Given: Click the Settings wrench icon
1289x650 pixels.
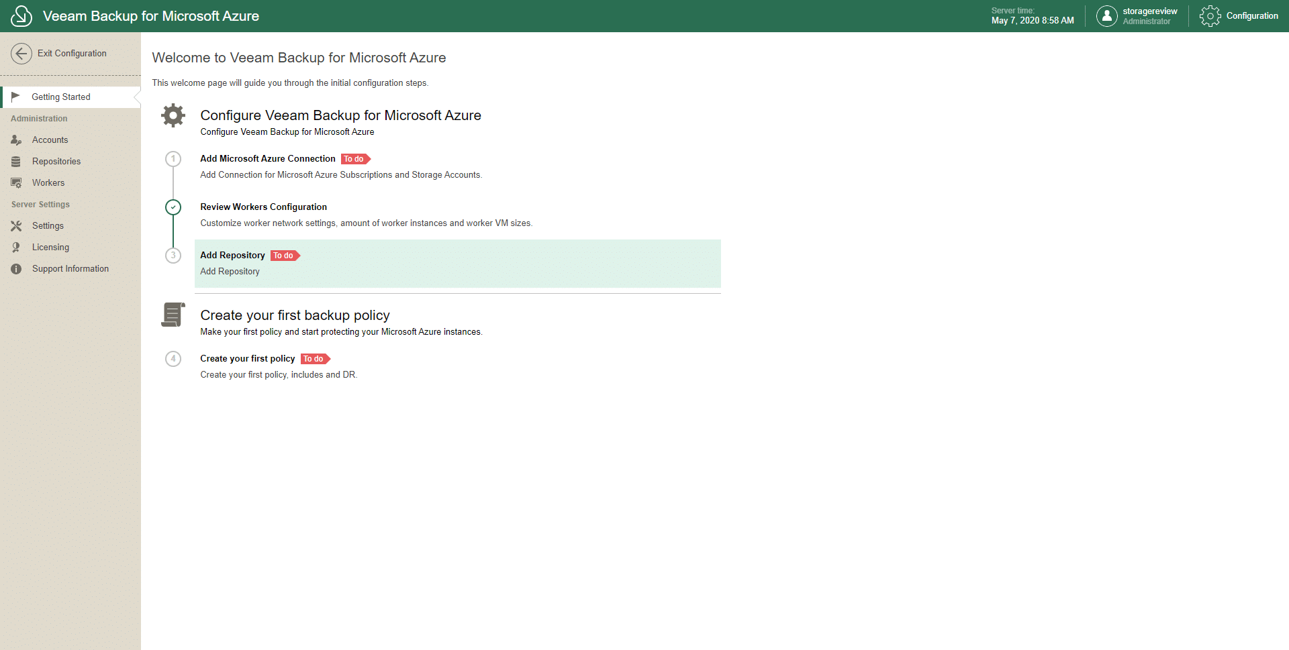Looking at the screenshot, I should pyautogui.click(x=16, y=225).
